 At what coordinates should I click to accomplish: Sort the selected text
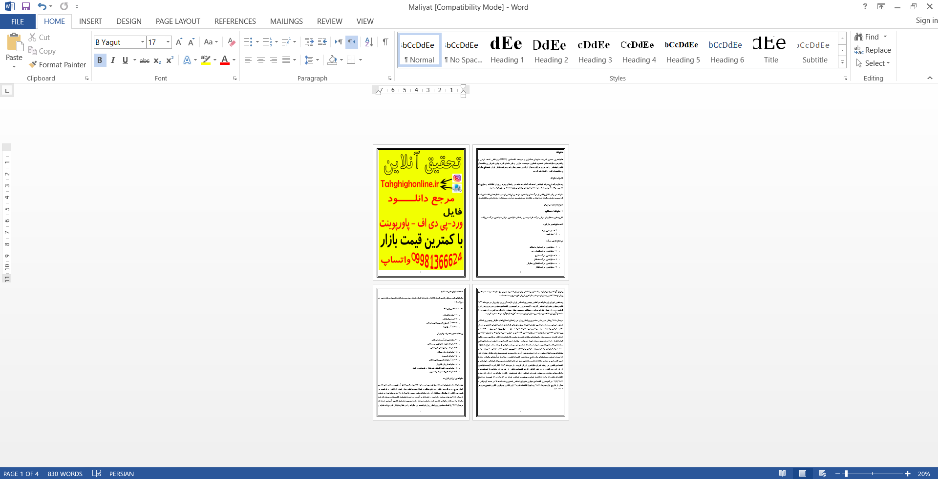coord(369,42)
